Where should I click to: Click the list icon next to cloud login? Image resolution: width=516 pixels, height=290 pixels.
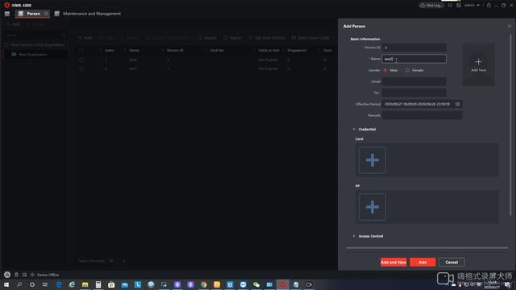pyautogui.click(x=450, y=6)
